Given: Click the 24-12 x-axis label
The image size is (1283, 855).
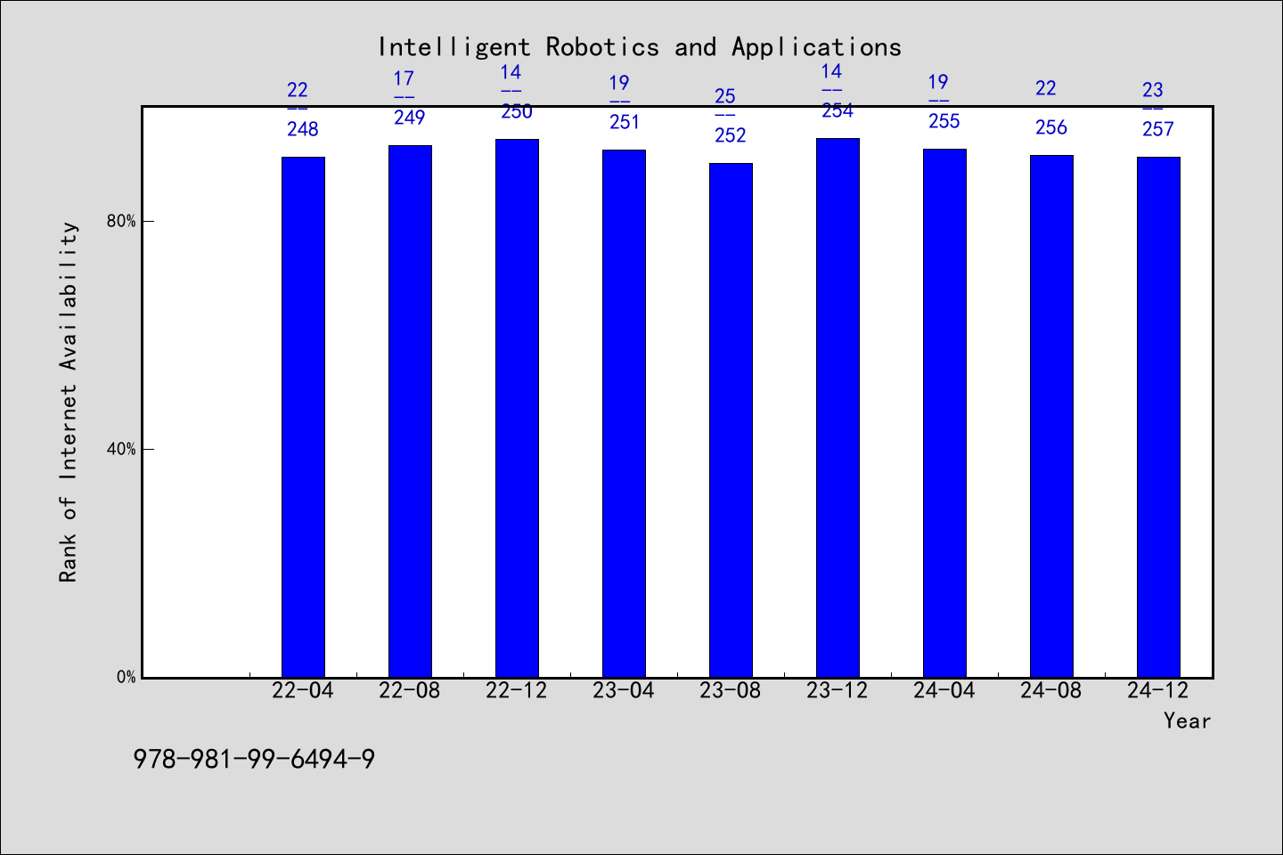Looking at the screenshot, I should (x=1158, y=691).
